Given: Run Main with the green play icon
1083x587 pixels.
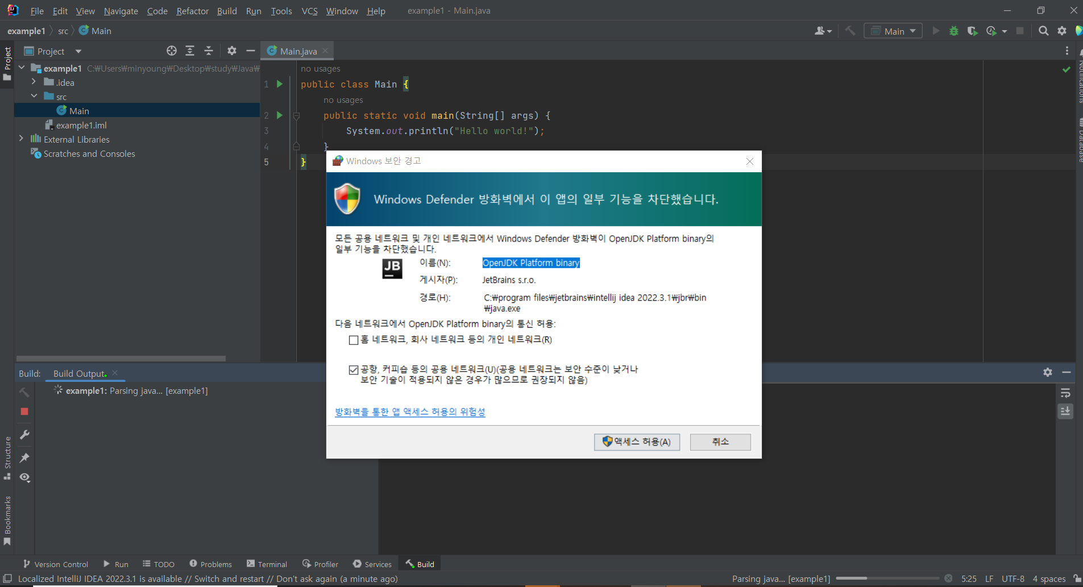Looking at the screenshot, I should pos(936,31).
